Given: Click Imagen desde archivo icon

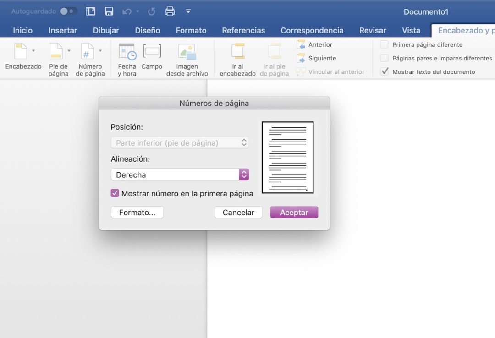Looking at the screenshot, I should tap(187, 51).
